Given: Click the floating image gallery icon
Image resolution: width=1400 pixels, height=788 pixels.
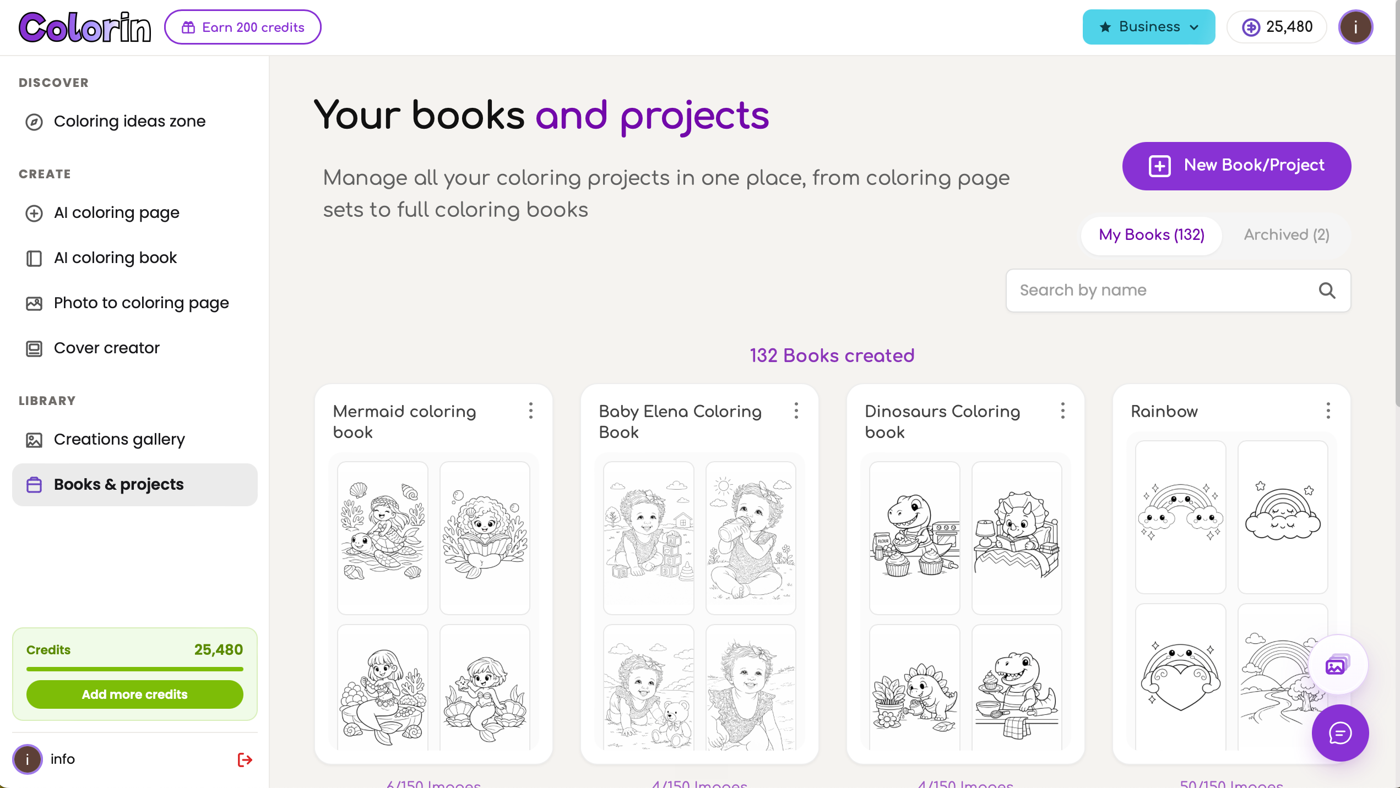Looking at the screenshot, I should click(1337, 665).
